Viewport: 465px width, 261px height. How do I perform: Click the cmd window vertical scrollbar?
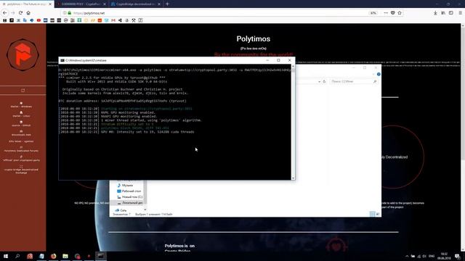point(294,122)
